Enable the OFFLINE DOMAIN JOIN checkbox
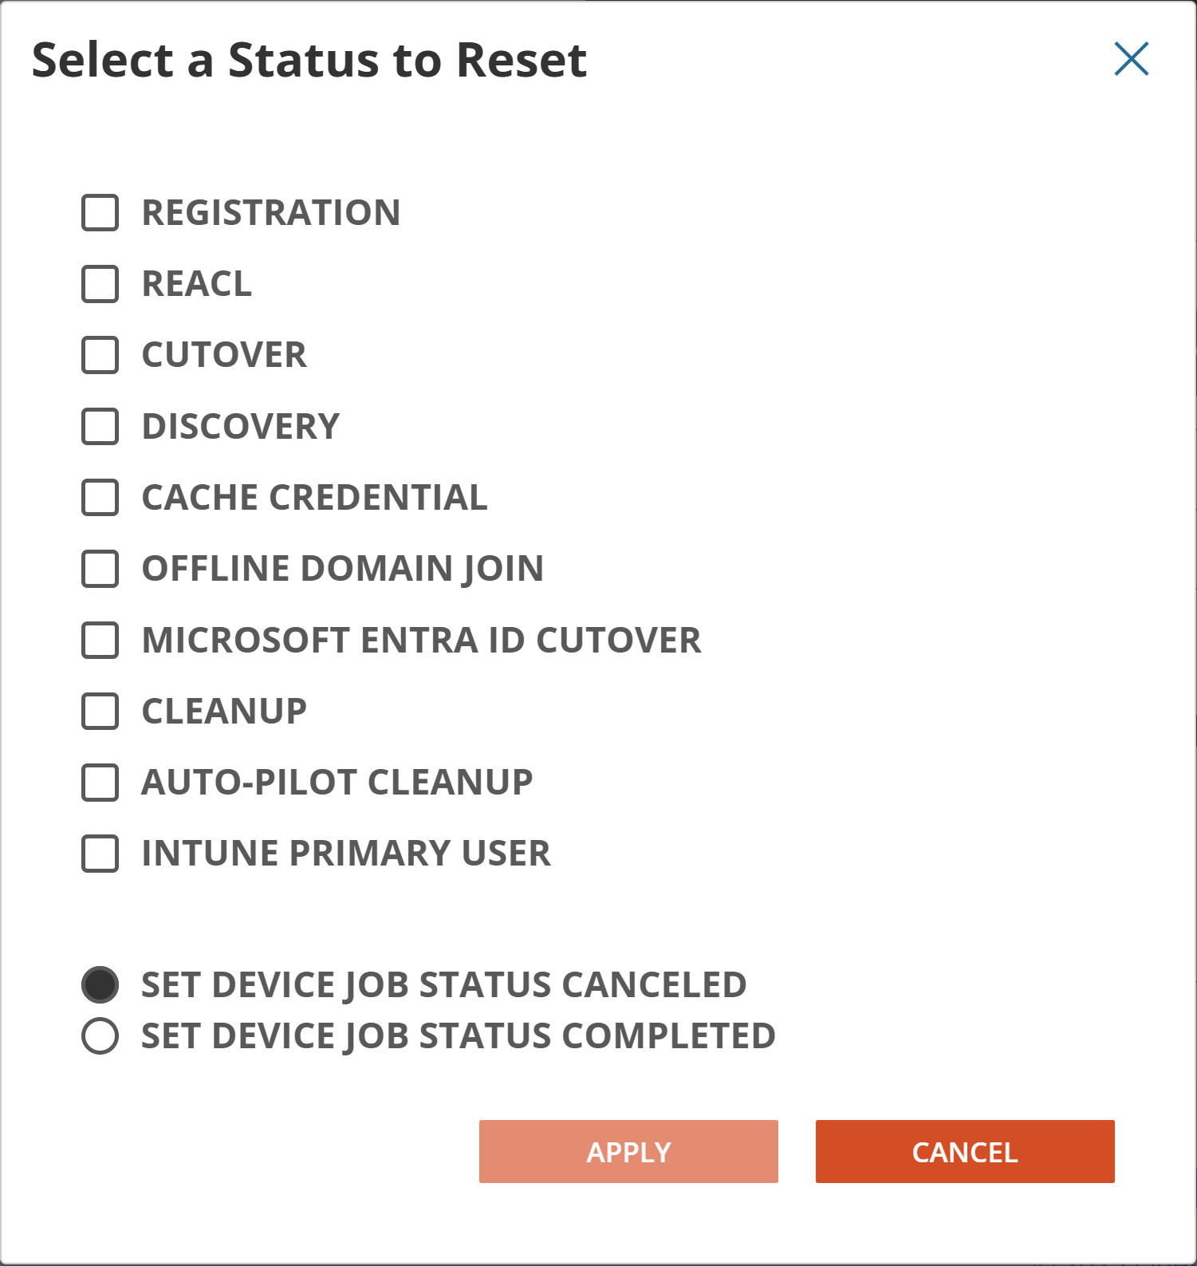Viewport: 1197px width, 1266px height. click(99, 568)
